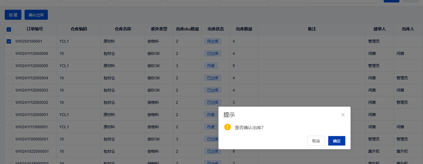Click the 仓库名称 column header
The image size is (423, 164).
coord(123,29)
